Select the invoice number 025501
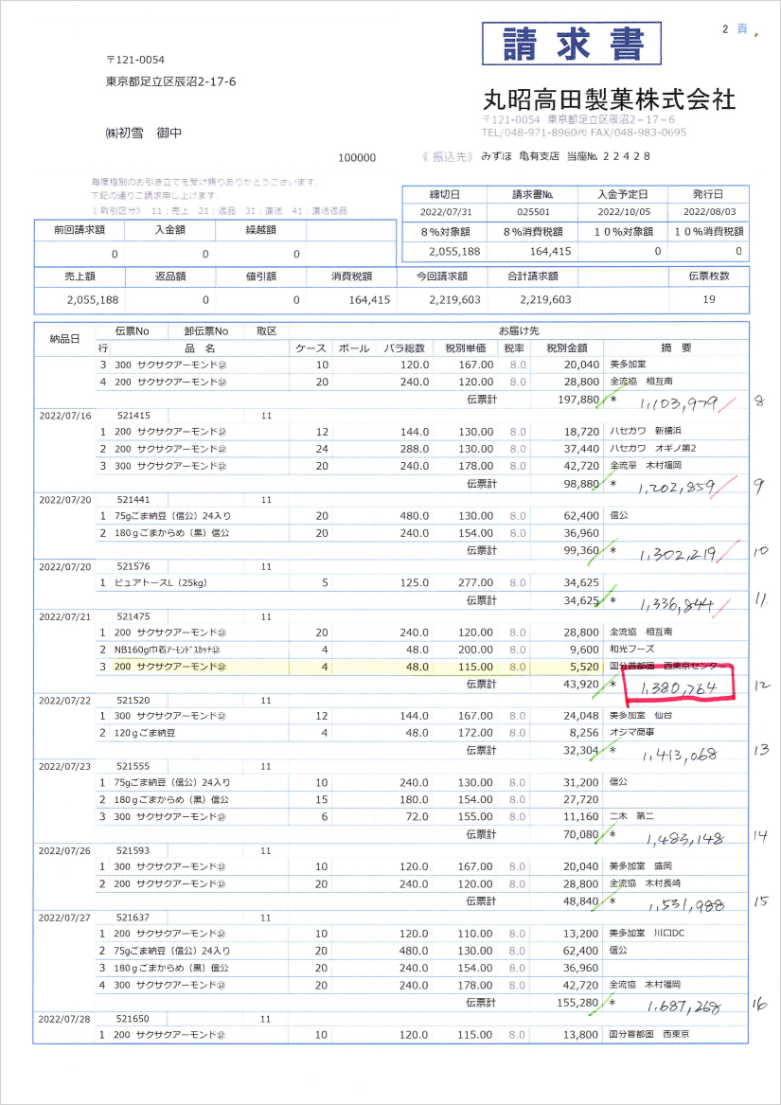Screen dimensions: 781x1105 click(533, 211)
